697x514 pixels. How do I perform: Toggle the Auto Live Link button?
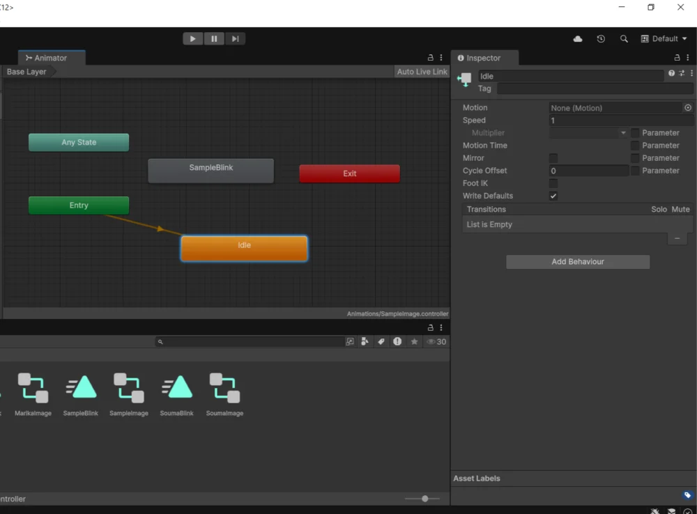[422, 72]
